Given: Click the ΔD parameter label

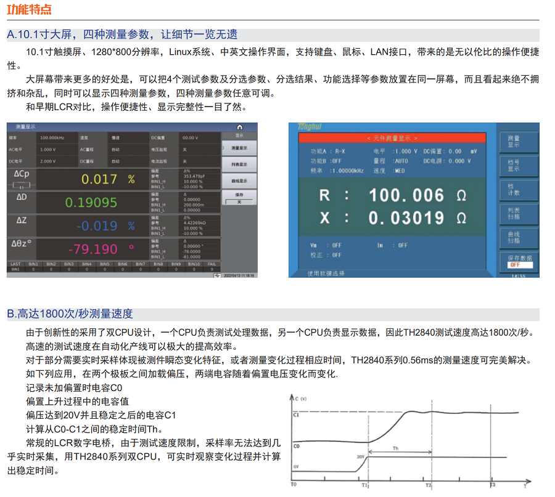Looking at the screenshot, I should [22, 197].
